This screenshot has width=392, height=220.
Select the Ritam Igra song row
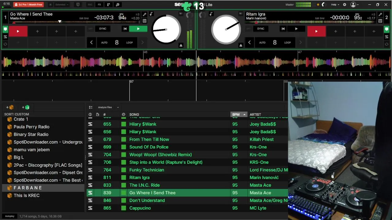pos(187,178)
